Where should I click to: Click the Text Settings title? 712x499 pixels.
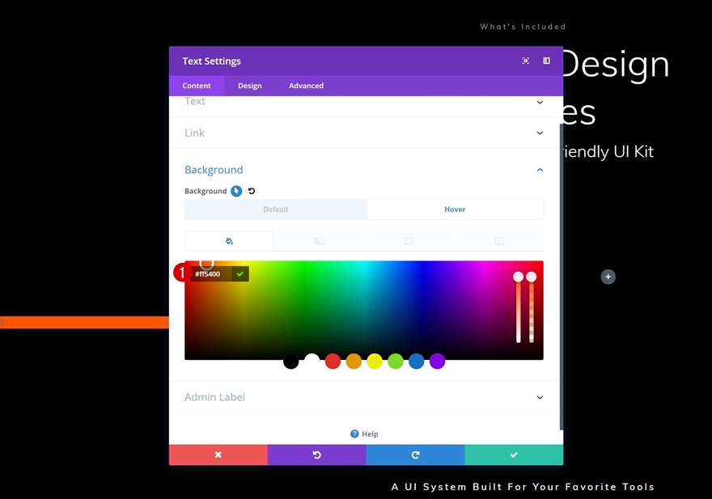click(212, 61)
